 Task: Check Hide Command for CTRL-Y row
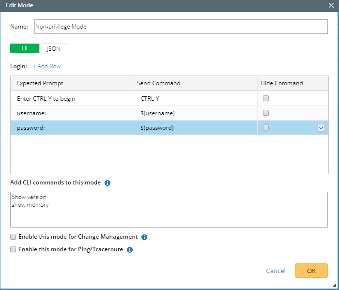(x=265, y=99)
